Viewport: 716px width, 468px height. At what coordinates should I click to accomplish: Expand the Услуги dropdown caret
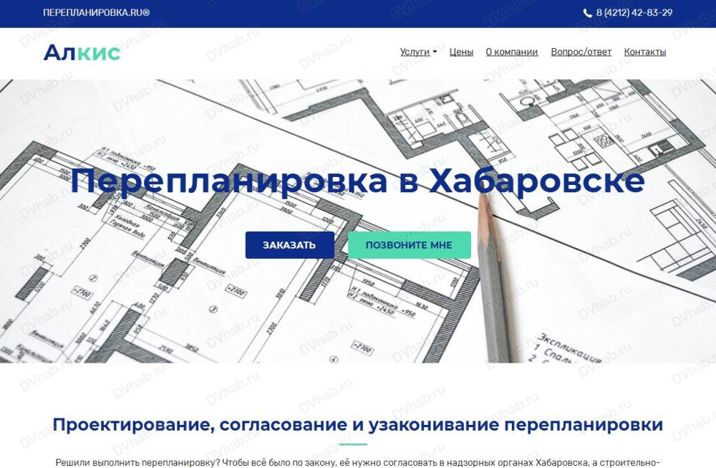click(x=435, y=52)
